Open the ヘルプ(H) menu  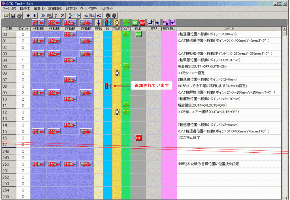coord(106,9)
